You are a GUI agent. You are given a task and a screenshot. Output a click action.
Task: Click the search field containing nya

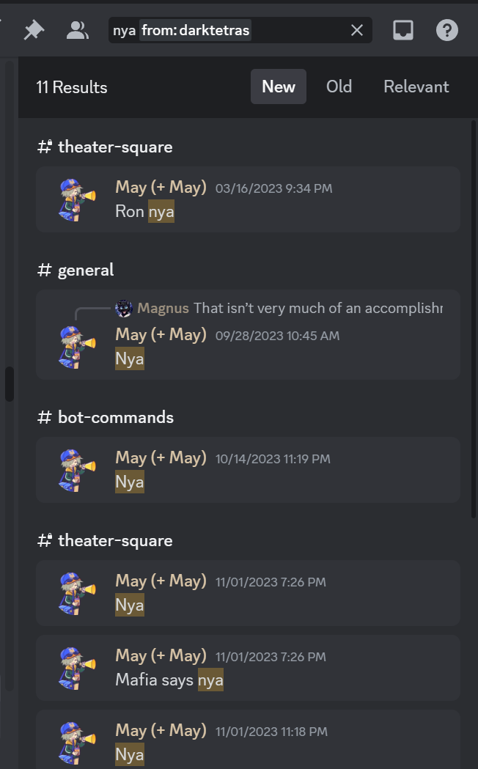click(240, 30)
